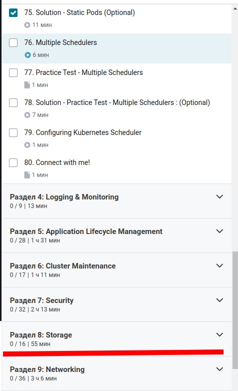Viewport: 238px width, 391px height.
Task: Click the scroll-up arrow on the sidebar scrollbar
Action: pos(235,8)
